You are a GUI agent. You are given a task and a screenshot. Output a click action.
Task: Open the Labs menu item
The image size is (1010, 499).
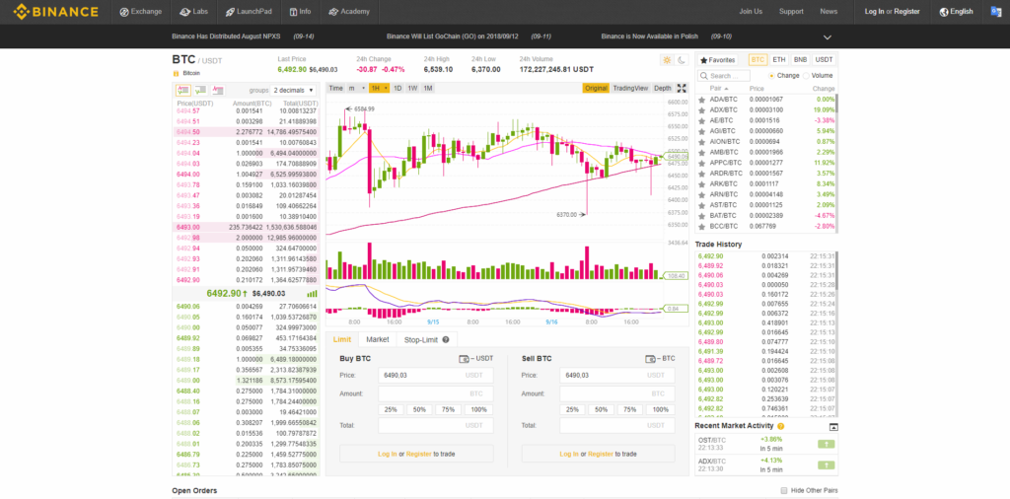194,12
